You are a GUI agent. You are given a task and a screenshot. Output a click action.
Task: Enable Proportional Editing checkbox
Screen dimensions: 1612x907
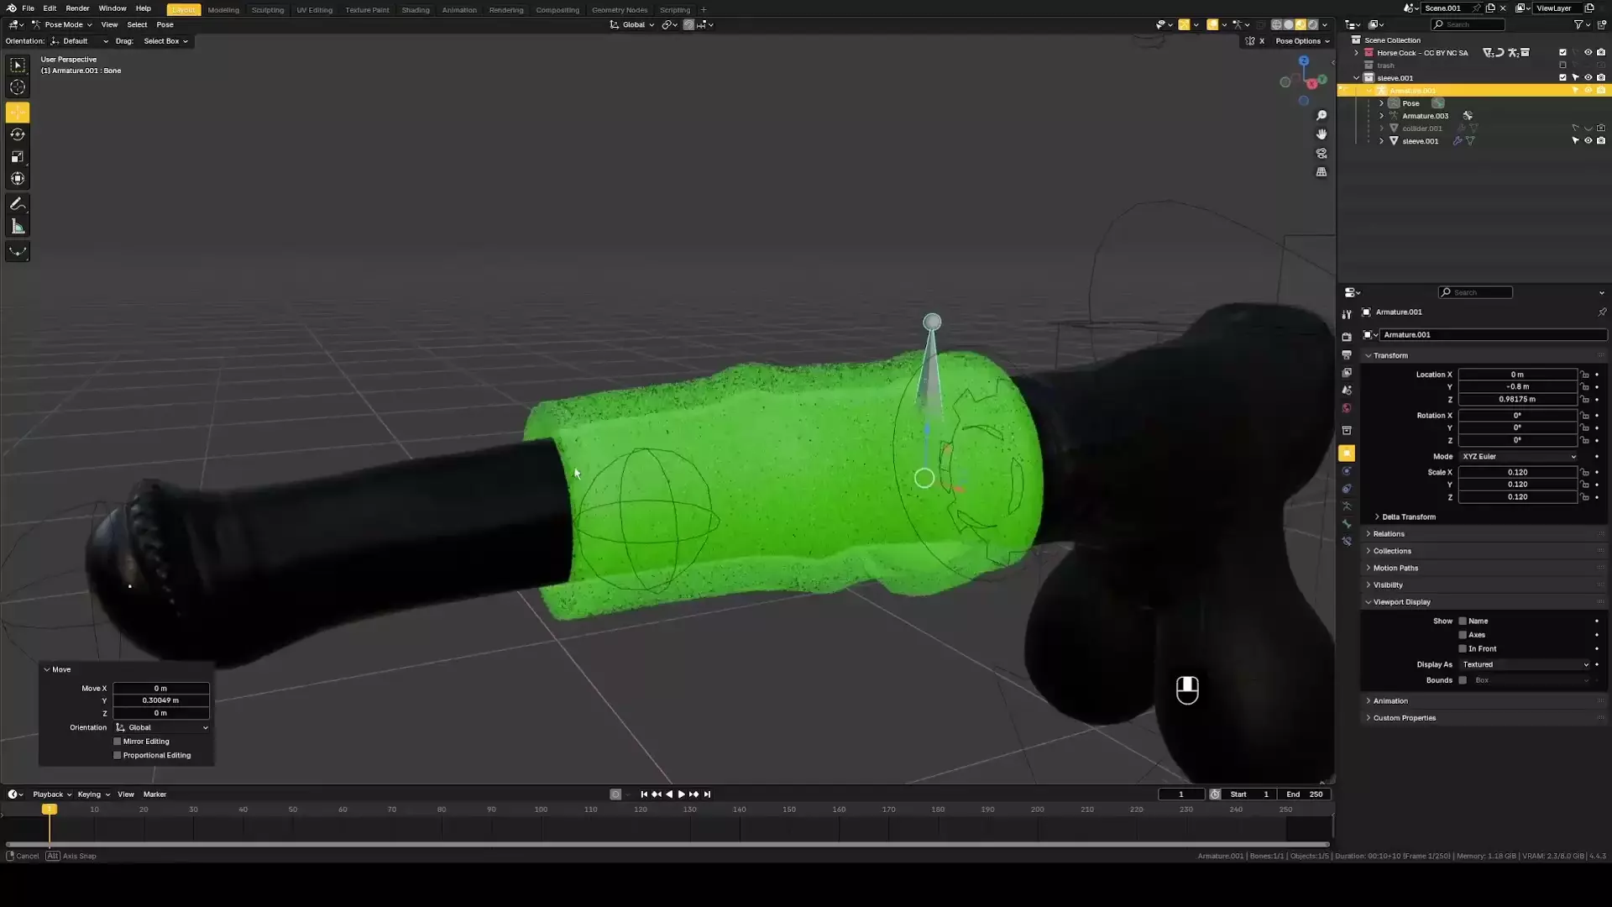(118, 755)
